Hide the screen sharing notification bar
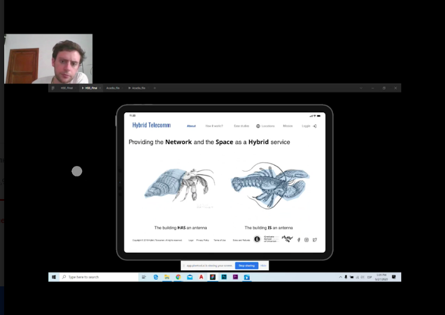 [264, 266]
